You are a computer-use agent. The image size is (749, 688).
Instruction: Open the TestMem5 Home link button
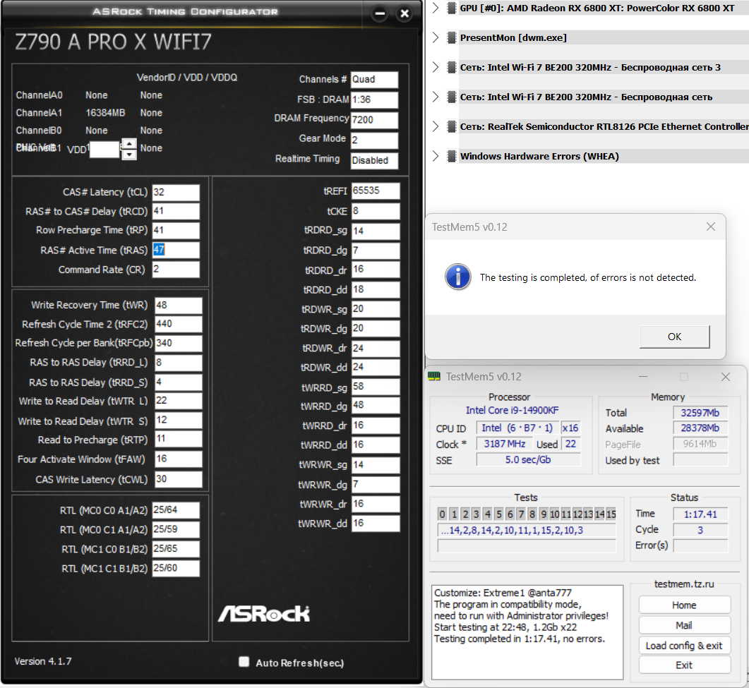coord(684,605)
